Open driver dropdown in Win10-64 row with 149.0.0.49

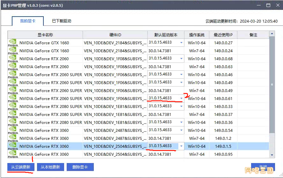click(182, 82)
